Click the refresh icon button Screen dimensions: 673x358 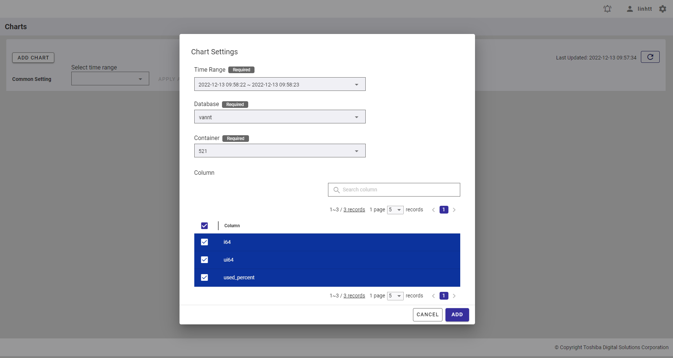(x=650, y=57)
